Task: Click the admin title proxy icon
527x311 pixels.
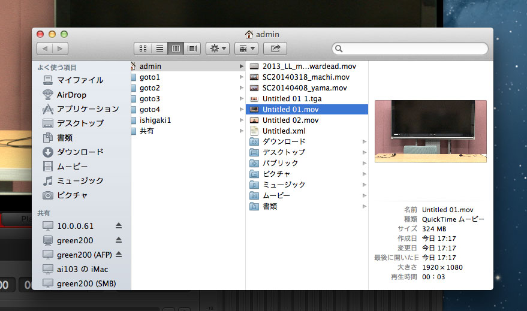Action: 249,34
